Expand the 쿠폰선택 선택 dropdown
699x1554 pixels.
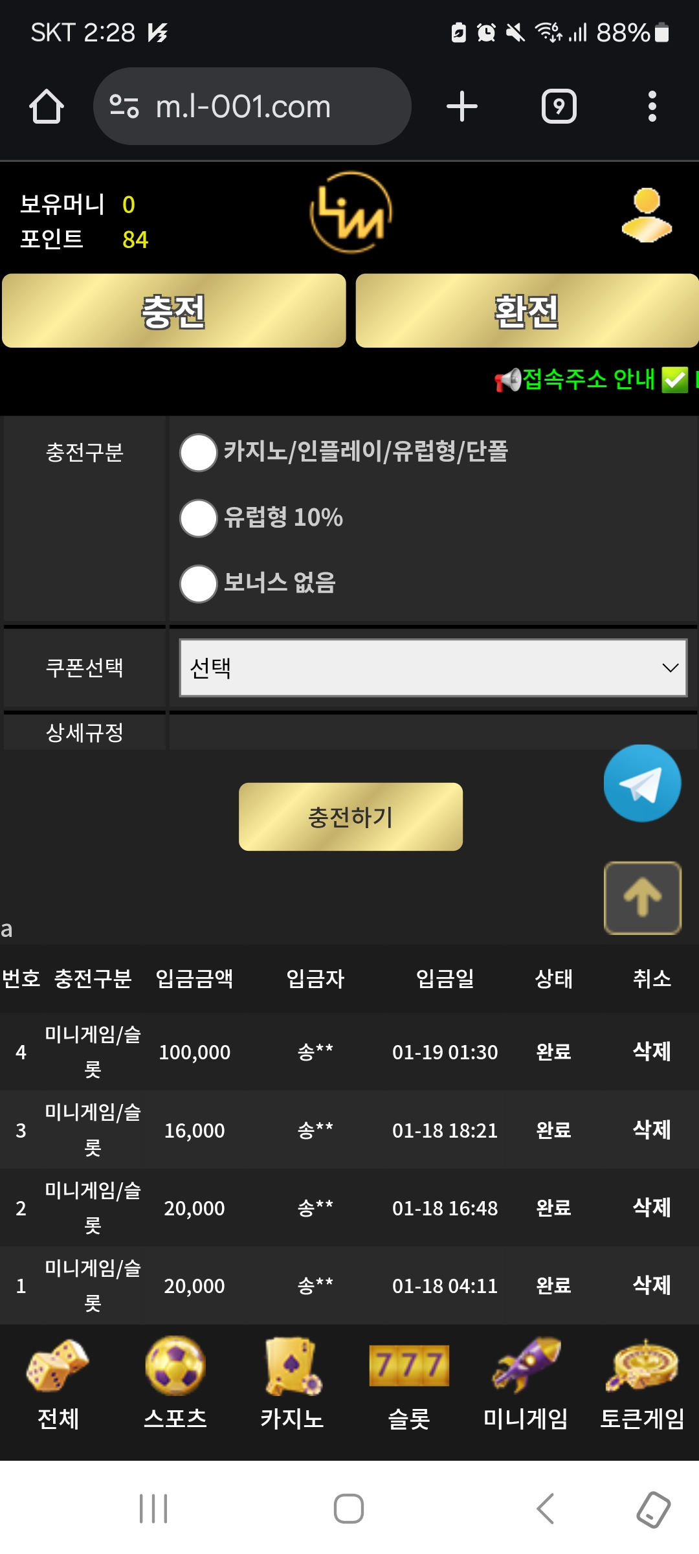pos(433,668)
